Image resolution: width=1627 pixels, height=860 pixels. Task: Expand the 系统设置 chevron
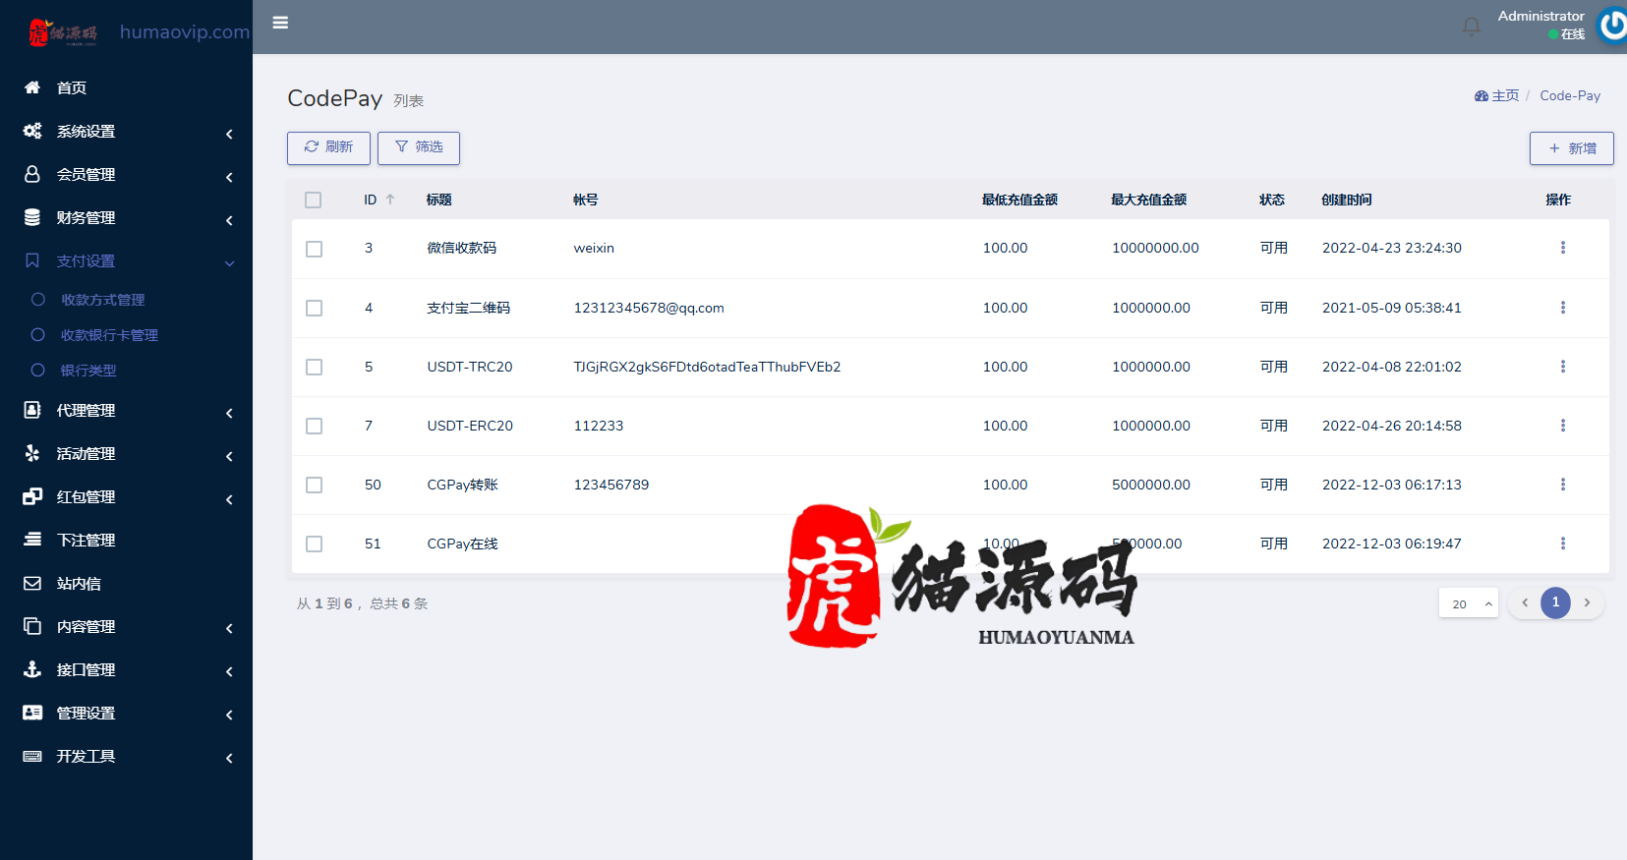pyautogui.click(x=229, y=134)
